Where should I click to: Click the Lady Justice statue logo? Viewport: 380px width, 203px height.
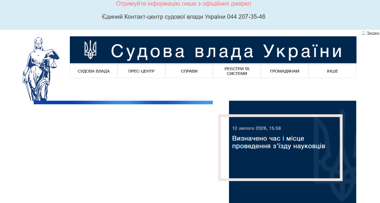pos(40,69)
